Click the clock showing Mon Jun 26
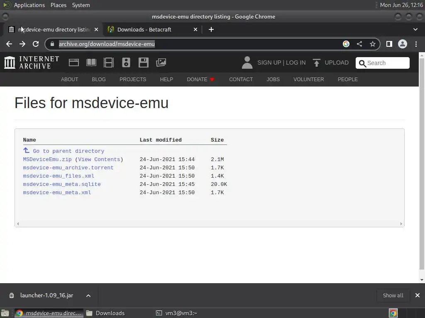Image resolution: width=425 pixels, height=318 pixels. pos(401,5)
